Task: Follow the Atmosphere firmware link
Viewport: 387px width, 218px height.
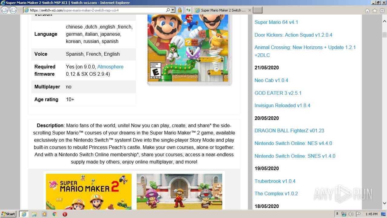Action: 110,67
